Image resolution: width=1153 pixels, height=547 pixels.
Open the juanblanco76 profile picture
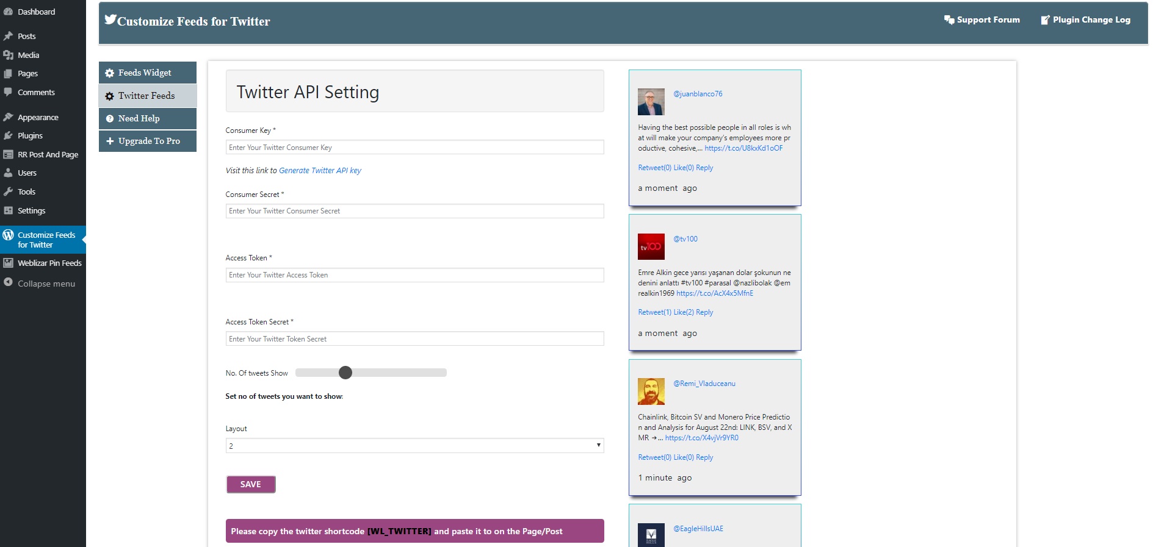pyautogui.click(x=651, y=102)
